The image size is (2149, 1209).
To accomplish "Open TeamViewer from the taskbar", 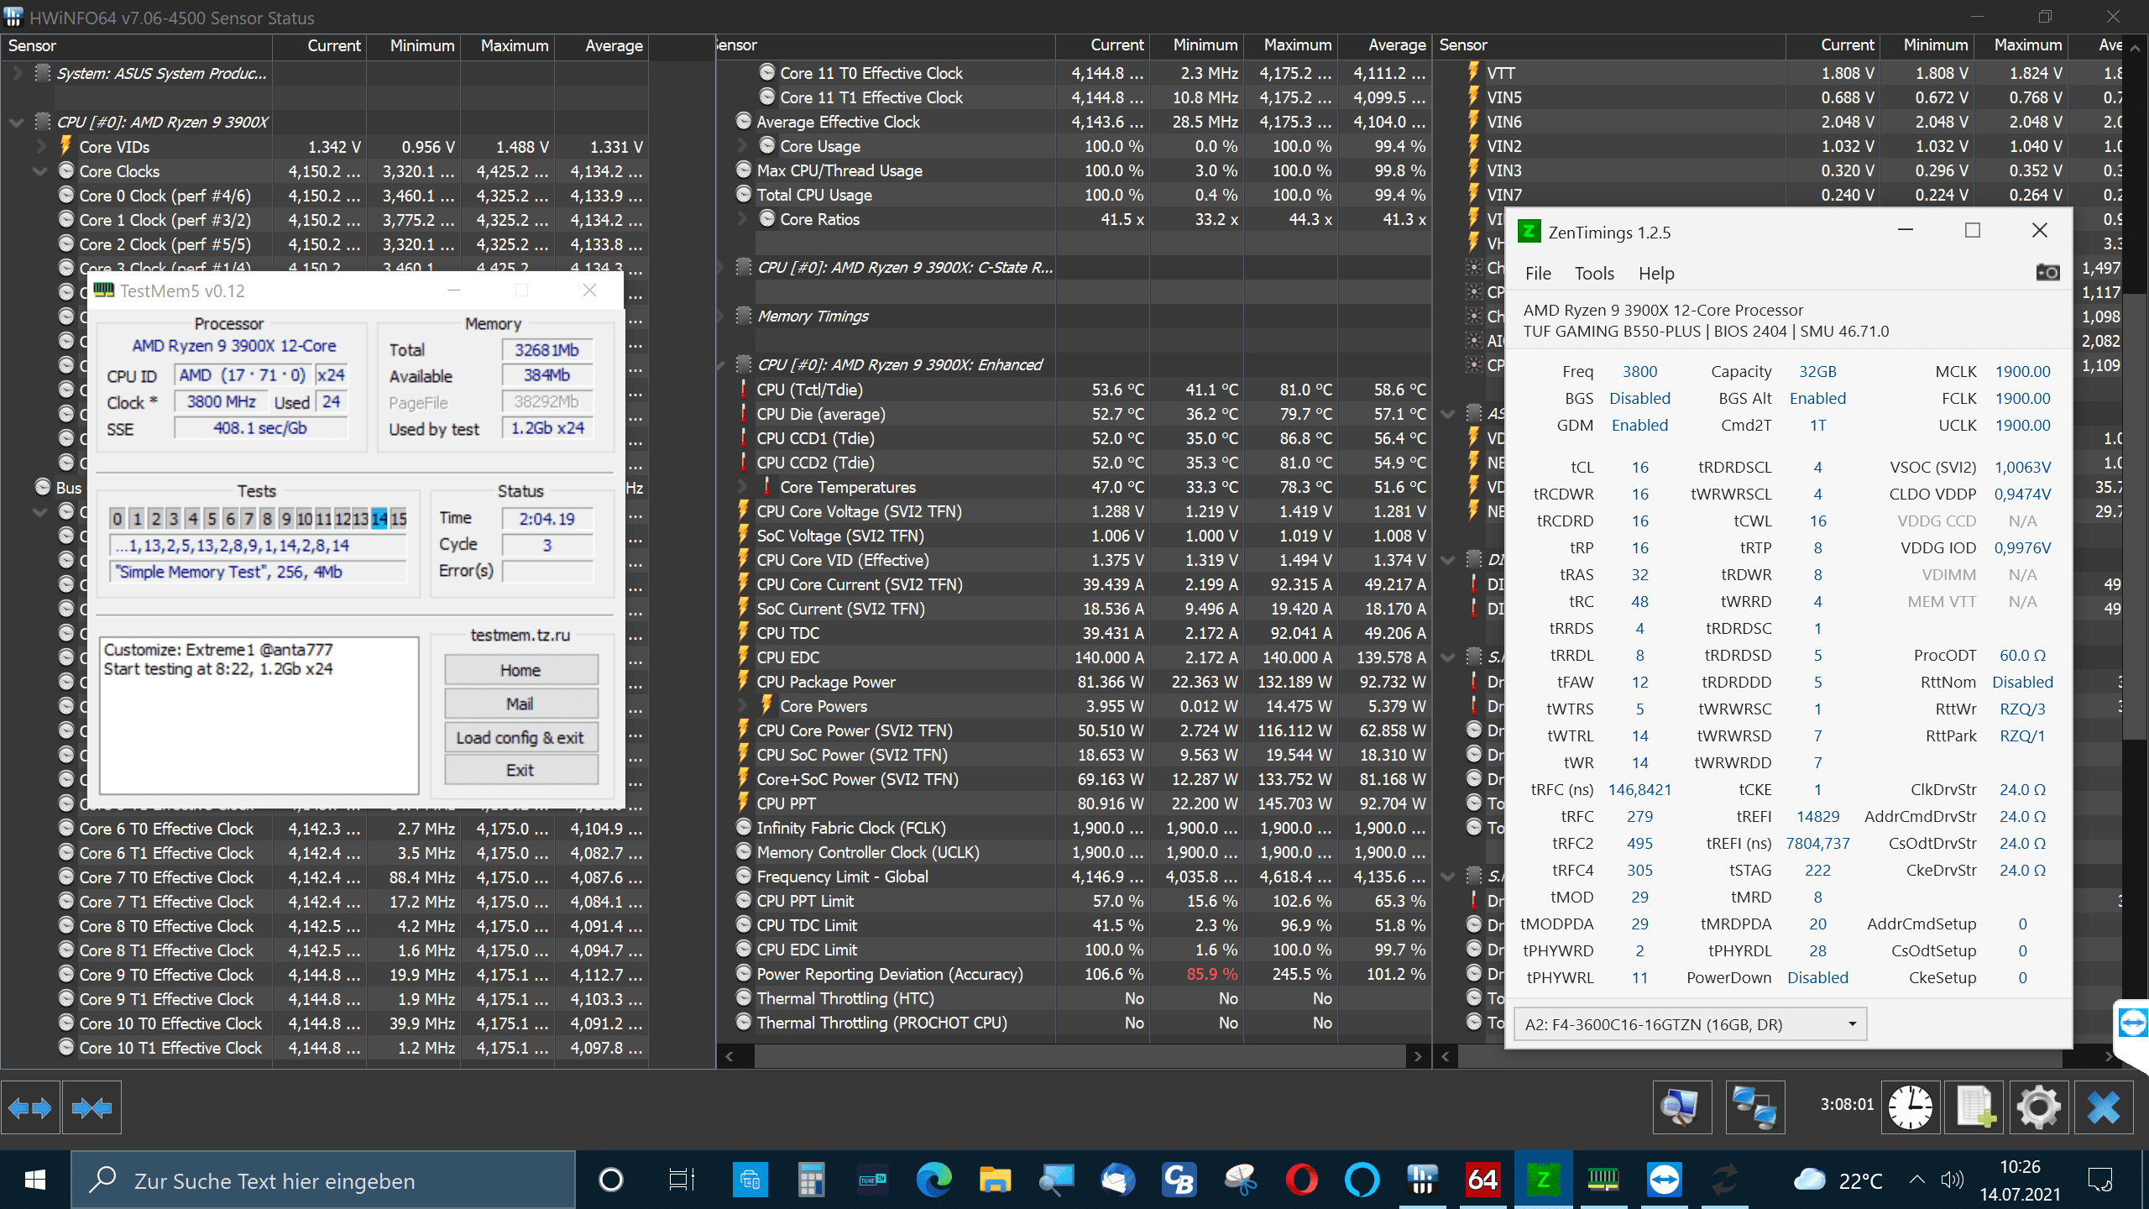I will click(x=1664, y=1180).
